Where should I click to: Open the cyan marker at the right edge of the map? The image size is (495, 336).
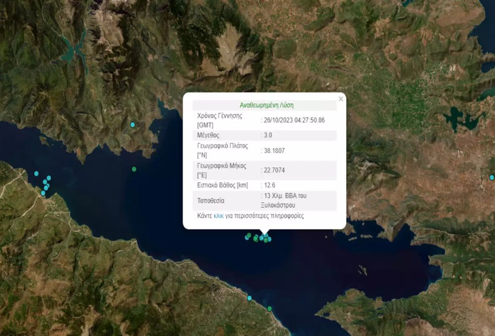click(x=492, y=177)
